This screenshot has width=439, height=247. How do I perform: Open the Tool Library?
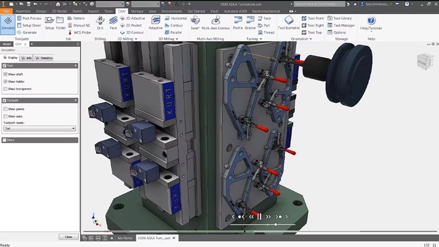click(339, 18)
